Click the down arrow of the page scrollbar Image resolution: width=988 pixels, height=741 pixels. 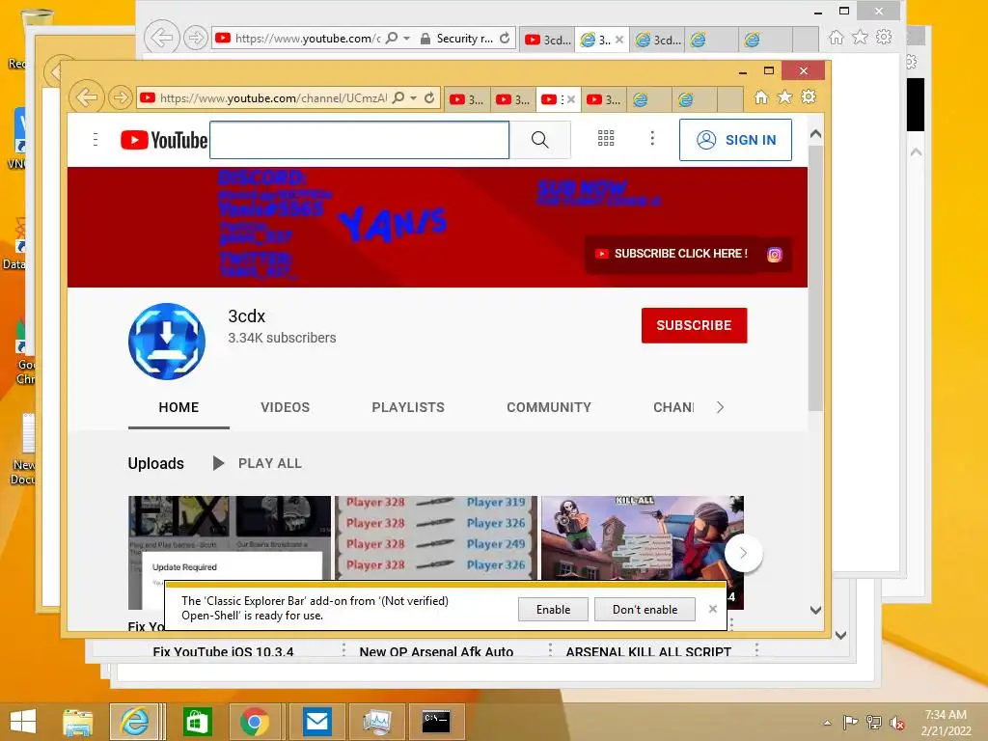tap(815, 610)
